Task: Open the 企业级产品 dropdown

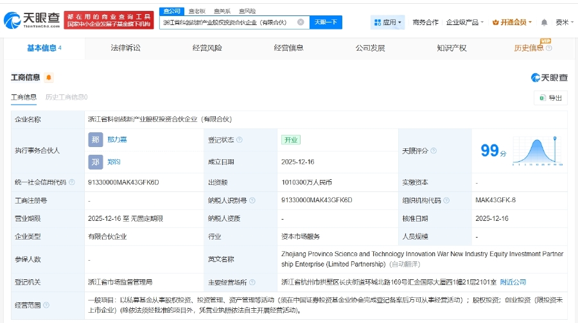Action: pyautogui.click(x=465, y=22)
